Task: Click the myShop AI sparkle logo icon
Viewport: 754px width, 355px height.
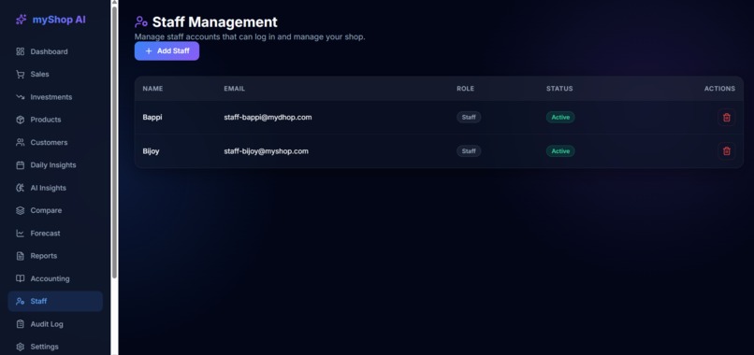Action: (x=21, y=20)
